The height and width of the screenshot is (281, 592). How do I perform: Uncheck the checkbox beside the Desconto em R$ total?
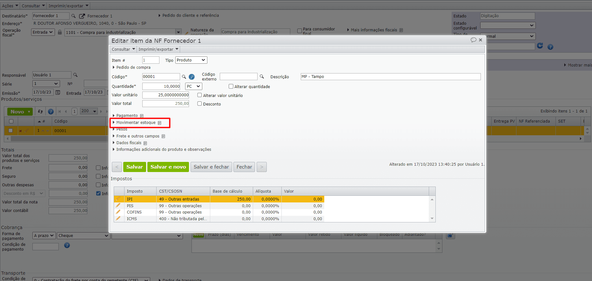click(x=98, y=193)
